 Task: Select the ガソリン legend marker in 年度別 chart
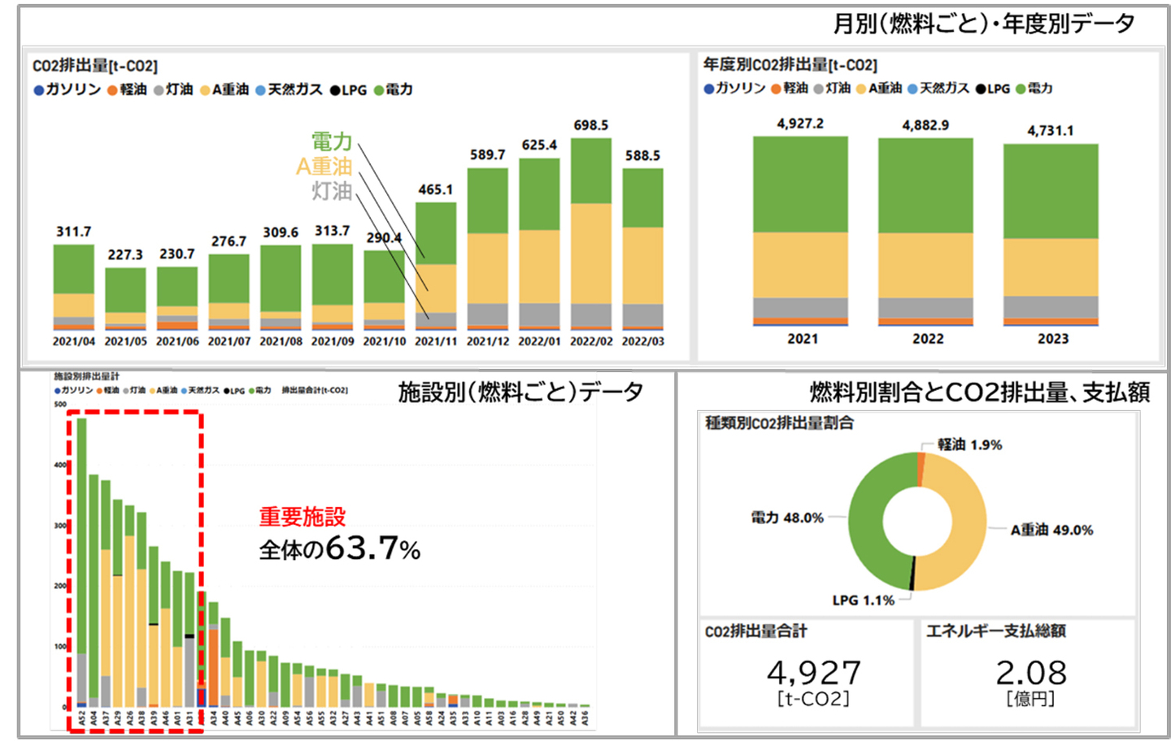click(x=709, y=89)
